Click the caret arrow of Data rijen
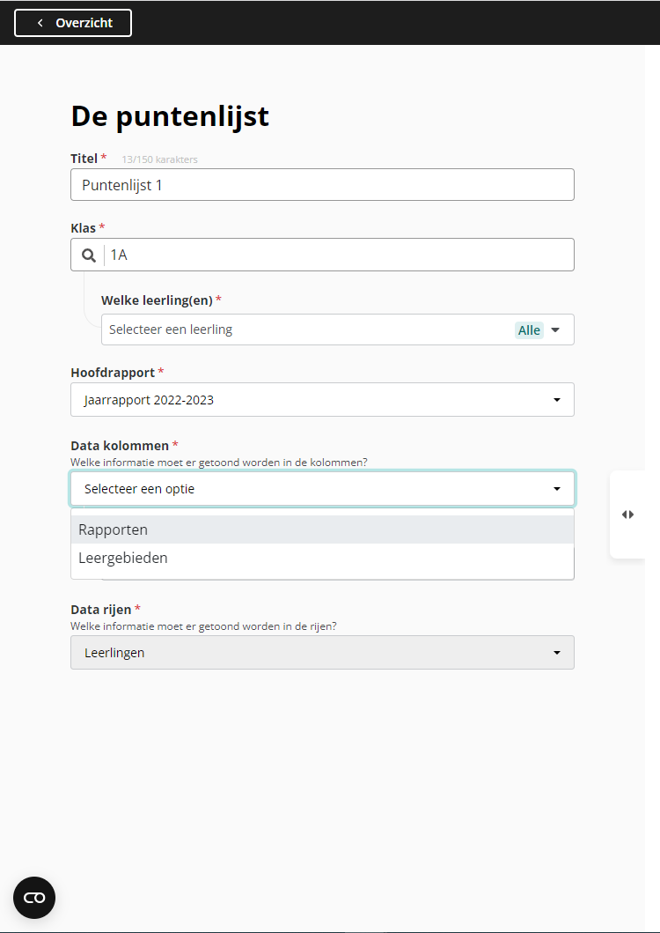Screen dimensions: 660x933 tap(557, 653)
